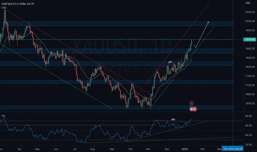Click the Jun label on time axis
257x152 pixels.
click(x=56, y=149)
